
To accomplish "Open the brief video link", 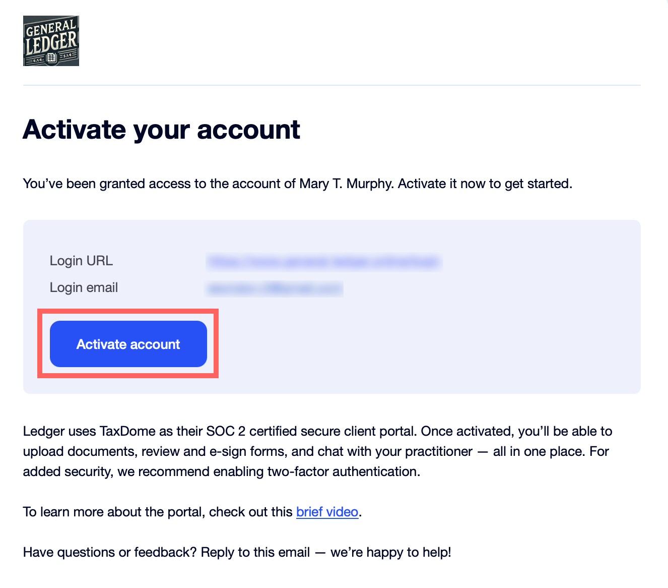I will coord(327,512).
